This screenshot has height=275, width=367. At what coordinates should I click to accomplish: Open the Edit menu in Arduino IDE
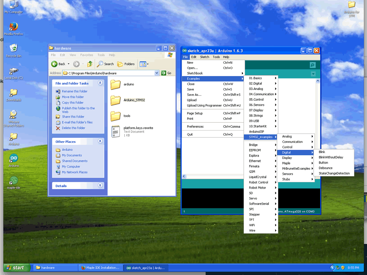tap(194, 57)
